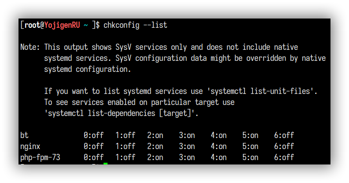
Task: Click the nginx row 2:on entry
Action: coord(155,146)
